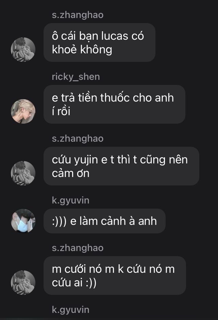Open the k.gyuvin username at the bottom
The width and height of the screenshot is (218, 320).
coord(70,310)
